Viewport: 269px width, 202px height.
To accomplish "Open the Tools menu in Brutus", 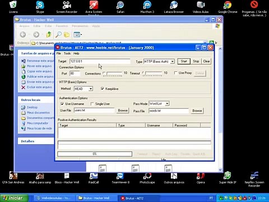I will tap(67, 53).
